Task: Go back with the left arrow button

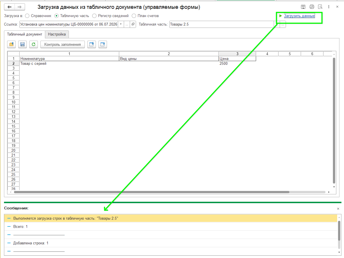Action: 9,7
